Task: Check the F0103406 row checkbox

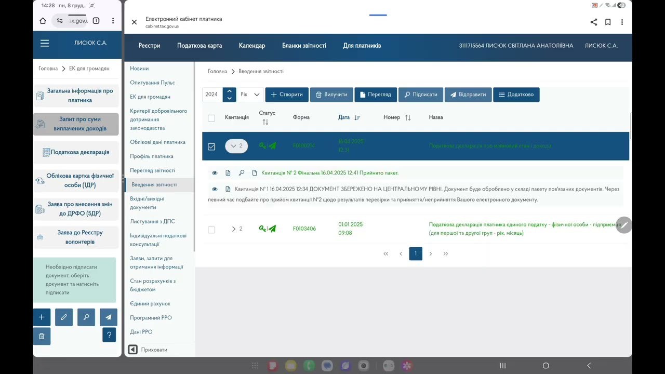Action: point(211,229)
